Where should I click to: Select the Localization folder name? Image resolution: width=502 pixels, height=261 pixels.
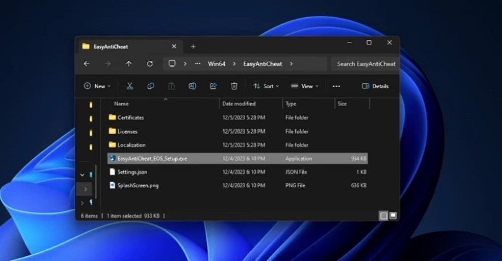pos(132,145)
